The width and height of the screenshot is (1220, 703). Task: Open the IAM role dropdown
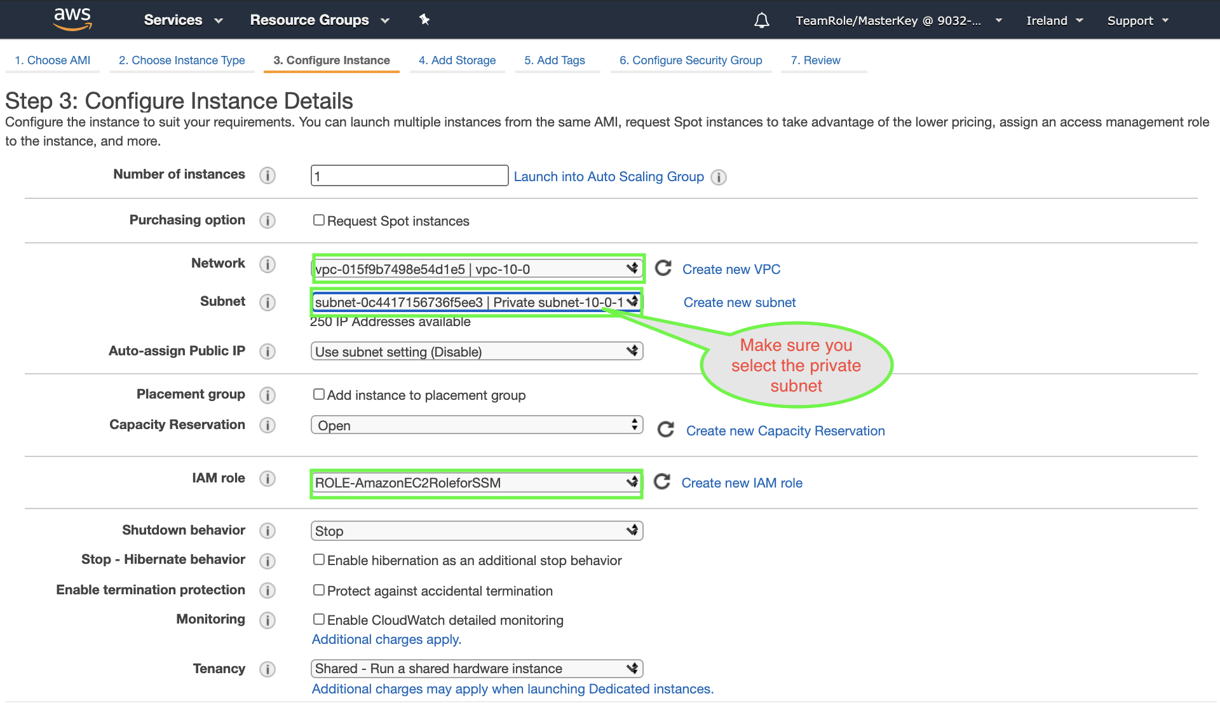click(477, 482)
